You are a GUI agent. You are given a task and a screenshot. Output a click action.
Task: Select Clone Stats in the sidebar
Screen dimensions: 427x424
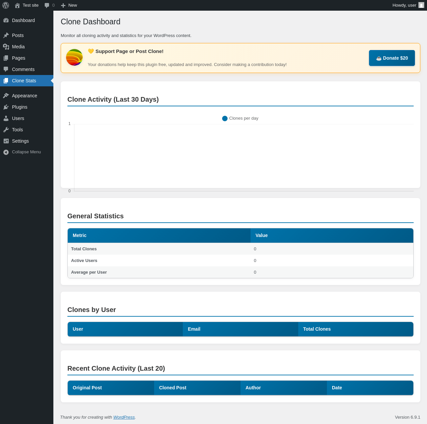coord(24,81)
